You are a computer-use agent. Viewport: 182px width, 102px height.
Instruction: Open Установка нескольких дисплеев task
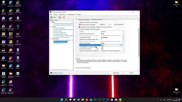(61, 37)
